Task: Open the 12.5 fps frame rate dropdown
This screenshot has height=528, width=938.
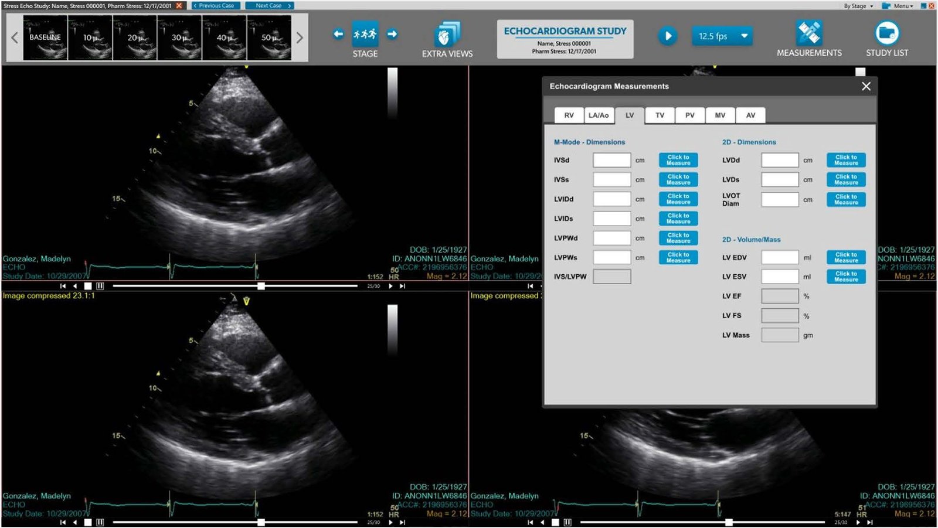Action: pyautogui.click(x=722, y=36)
